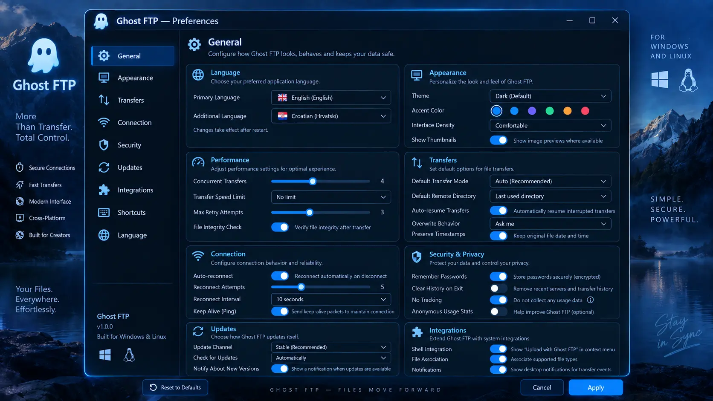Click the refresh icon in Updates section header
Viewport: 713px width, 401px height.
(198, 331)
